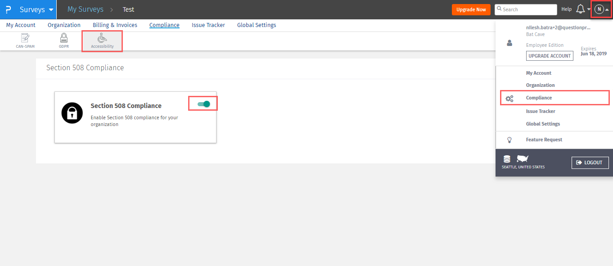This screenshot has width=613, height=266.
Task: Disable the Section 508 Compliance toggle
Action: (204, 104)
